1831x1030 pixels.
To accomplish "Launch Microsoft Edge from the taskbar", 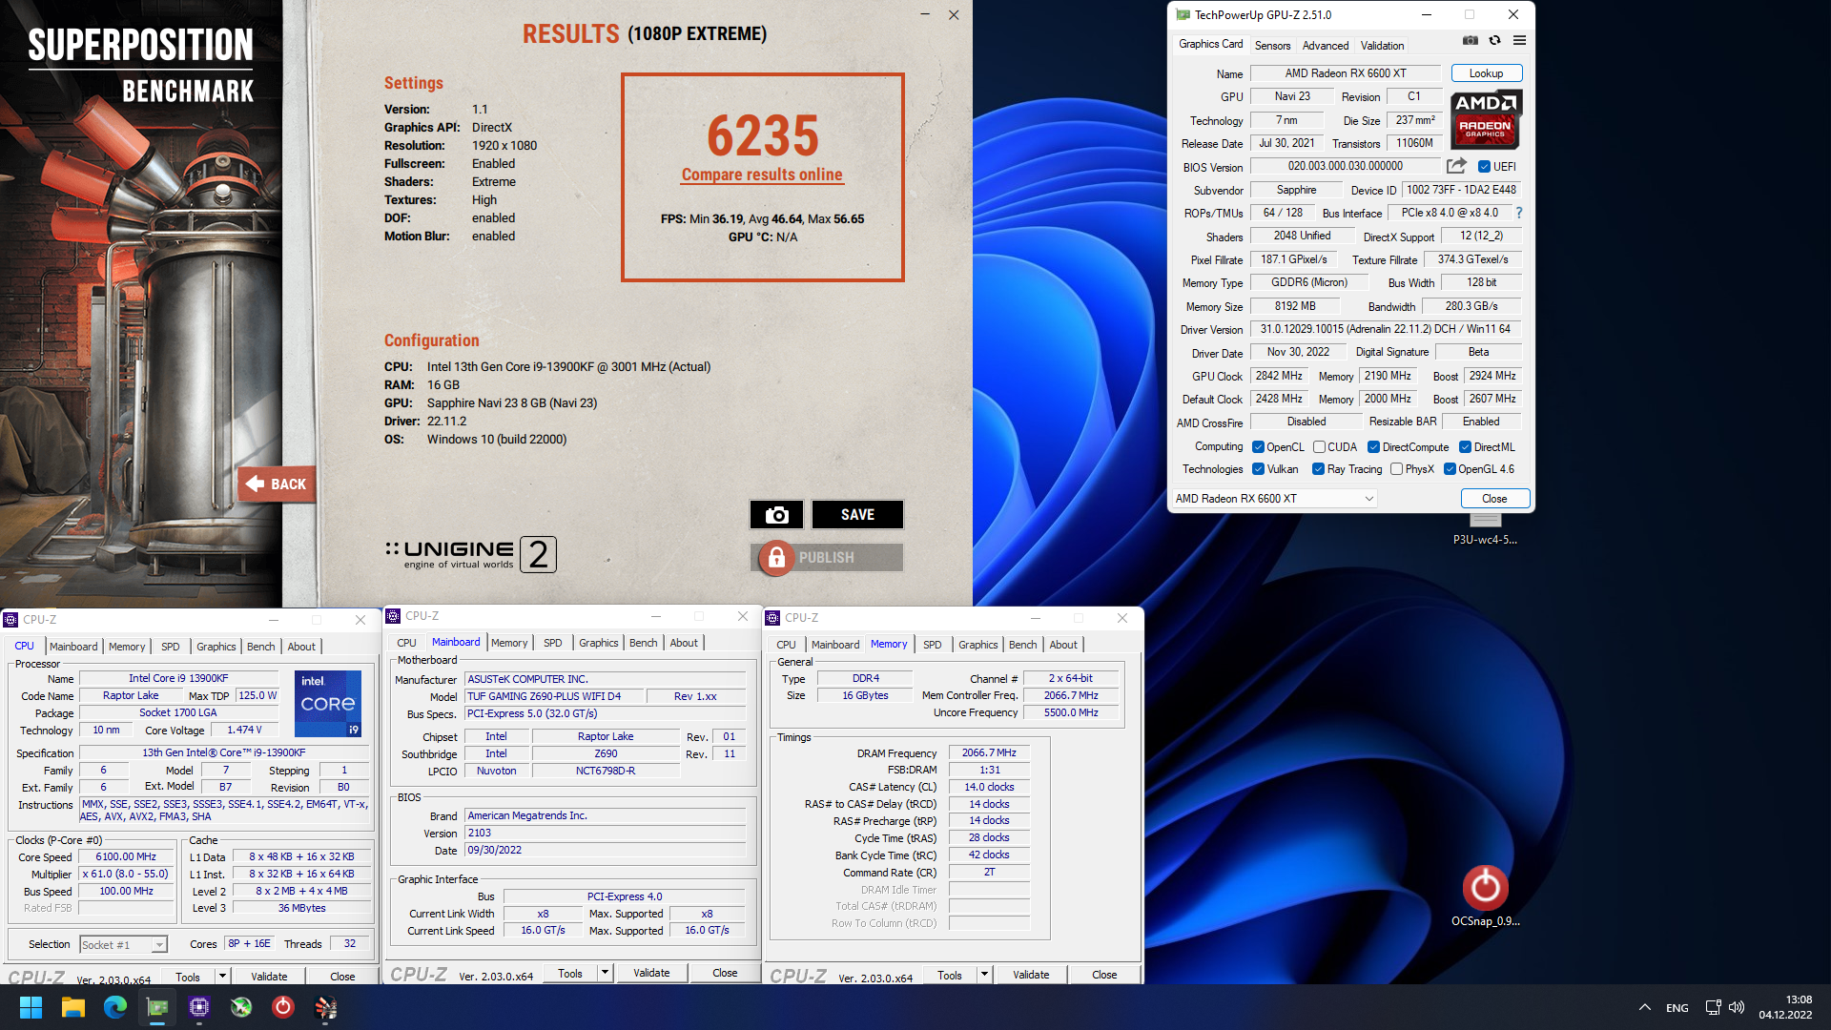I will click(x=114, y=1007).
